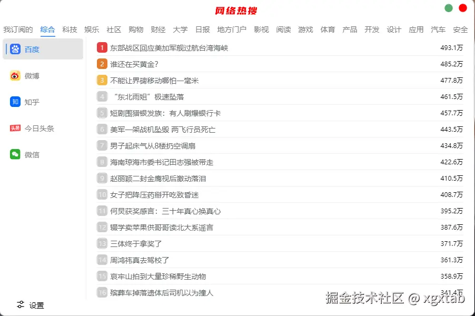Viewport: 475px width, 316px height.
Task: Switch to the 微博 hot search source
Action: (x=32, y=76)
